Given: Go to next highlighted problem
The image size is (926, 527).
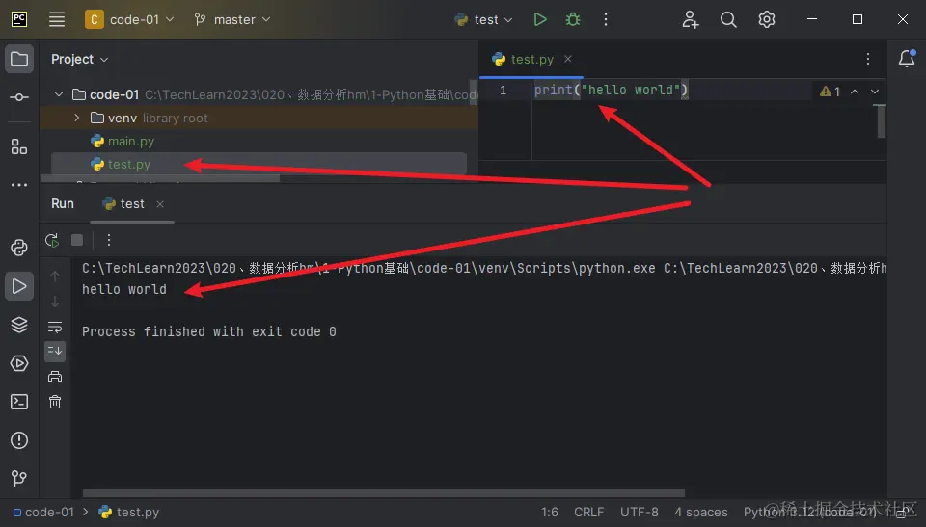Looking at the screenshot, I should 875,92.
